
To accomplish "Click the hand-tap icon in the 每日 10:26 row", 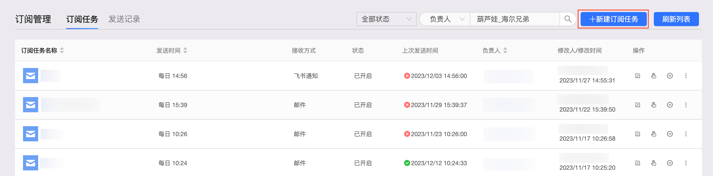I will point(654,134).
